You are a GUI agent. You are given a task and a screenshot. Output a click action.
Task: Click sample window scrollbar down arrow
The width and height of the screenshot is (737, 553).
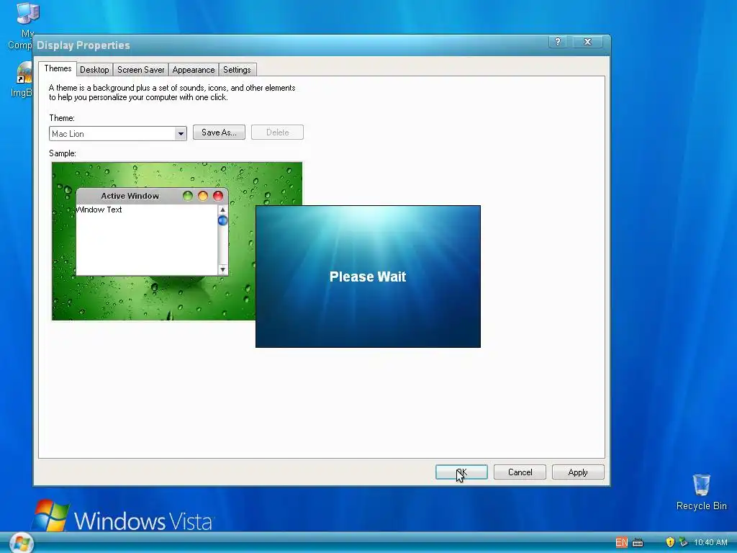pos(223,270)
